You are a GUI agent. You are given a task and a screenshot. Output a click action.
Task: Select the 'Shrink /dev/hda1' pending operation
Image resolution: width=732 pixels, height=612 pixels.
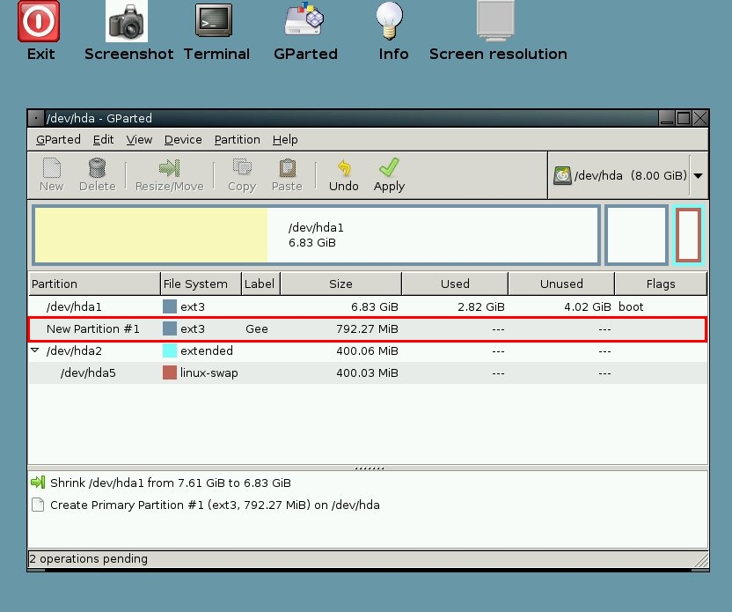[x=171, y=483]
